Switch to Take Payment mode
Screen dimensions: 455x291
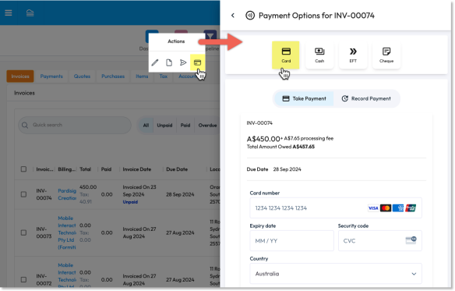(x=304, y=98)
